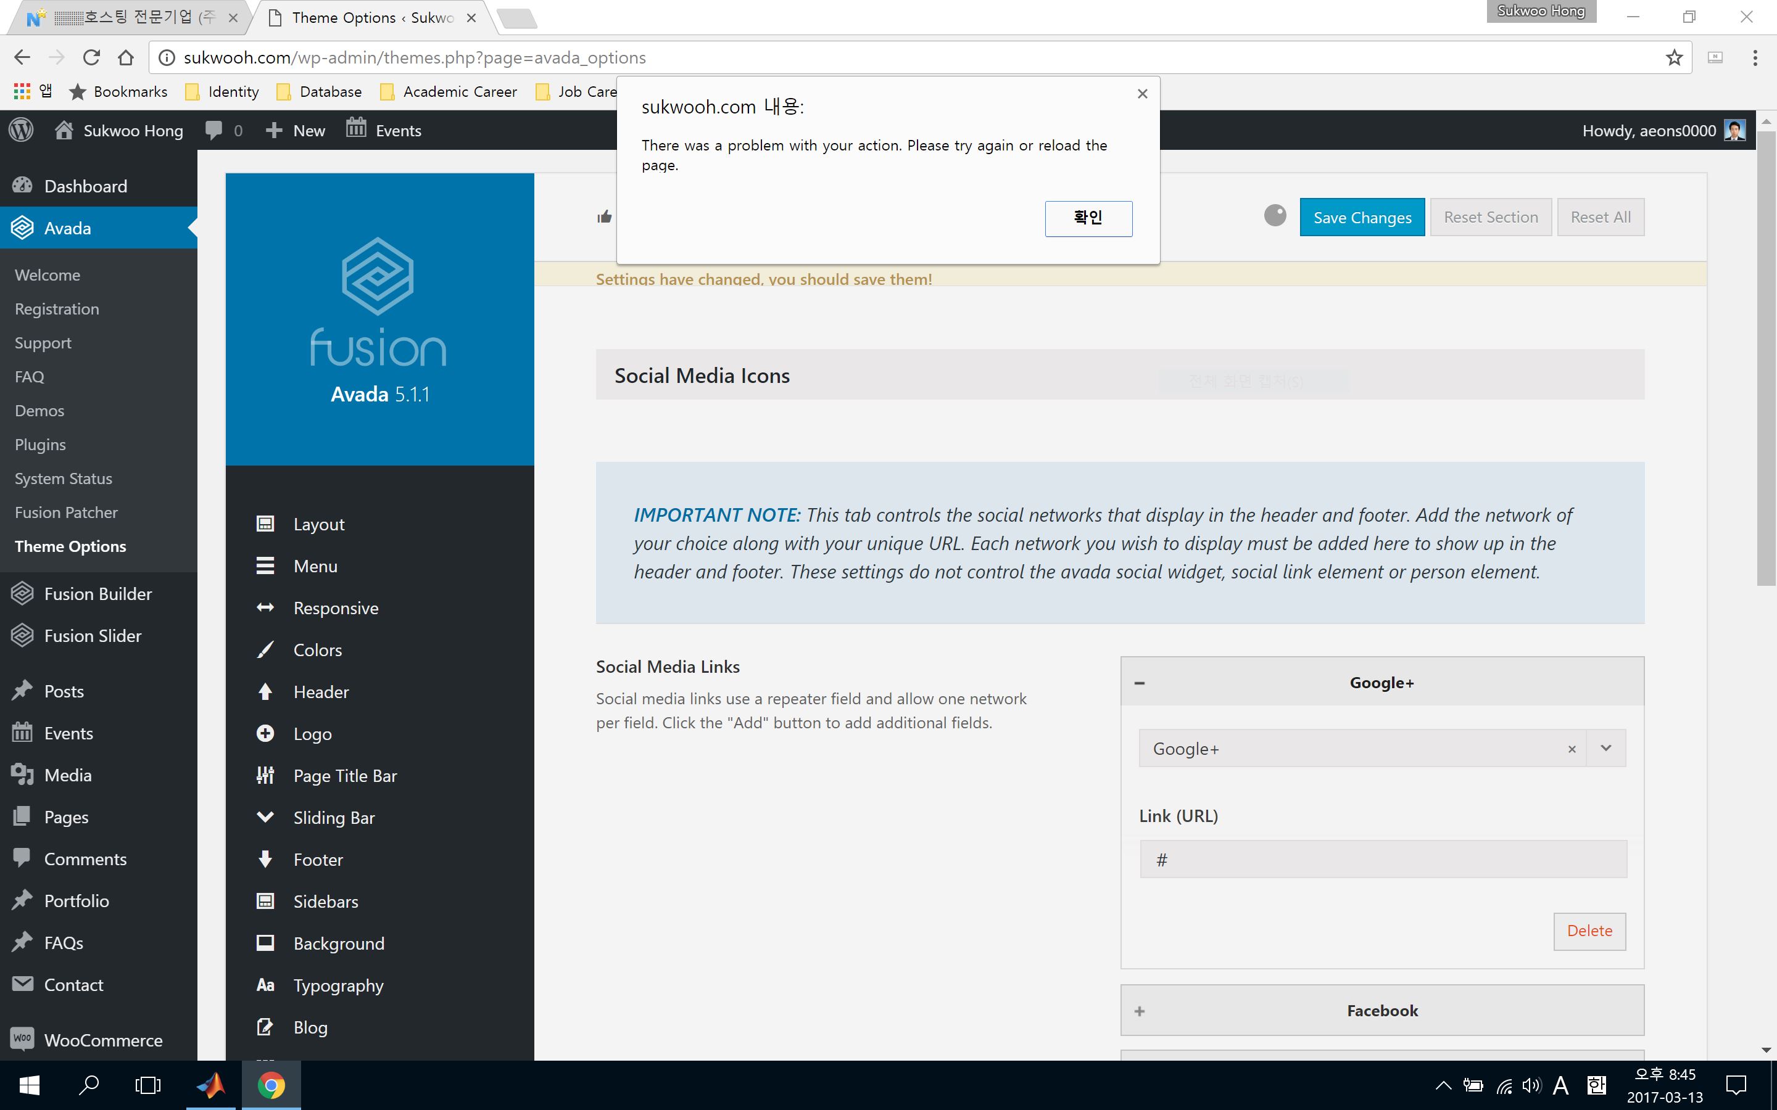The image size is (1777, 1110).
Task: Open the Layout options section
Action: [x=379, y=524]
